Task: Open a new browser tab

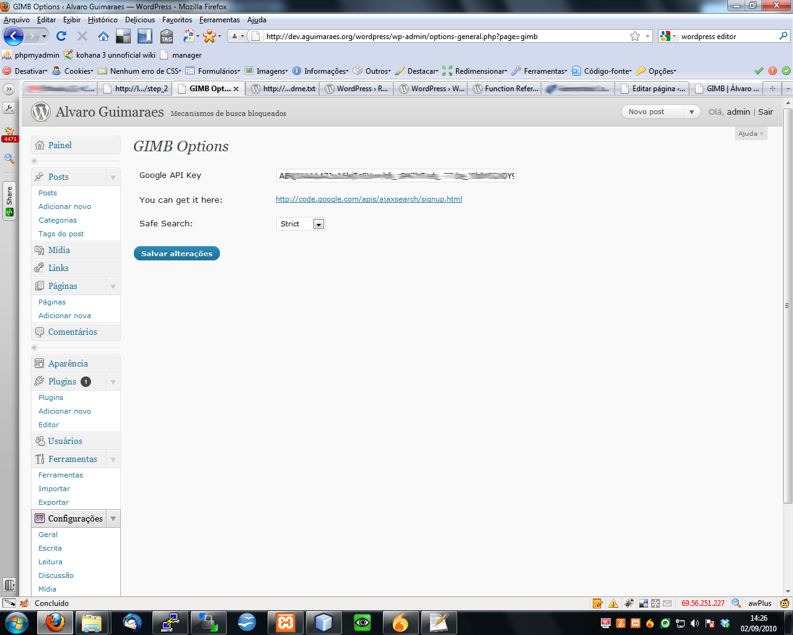Action: coord(773,89)
